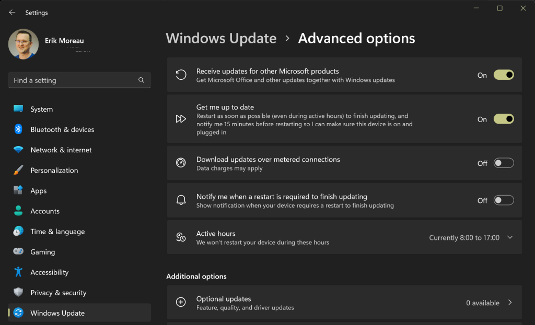The width and height of the screenshot is (535, 325).
Task: Click the Network & internet Wi-Fi icon
Action: click(x=18, y=150)
